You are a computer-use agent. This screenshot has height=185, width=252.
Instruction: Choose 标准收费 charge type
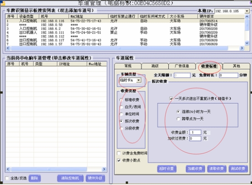[x=121, y=100]
